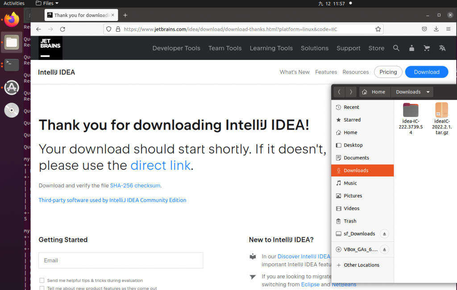Open Firefox from the Ubuntu dock
457x290 pixels.
[x=12, y=20]
